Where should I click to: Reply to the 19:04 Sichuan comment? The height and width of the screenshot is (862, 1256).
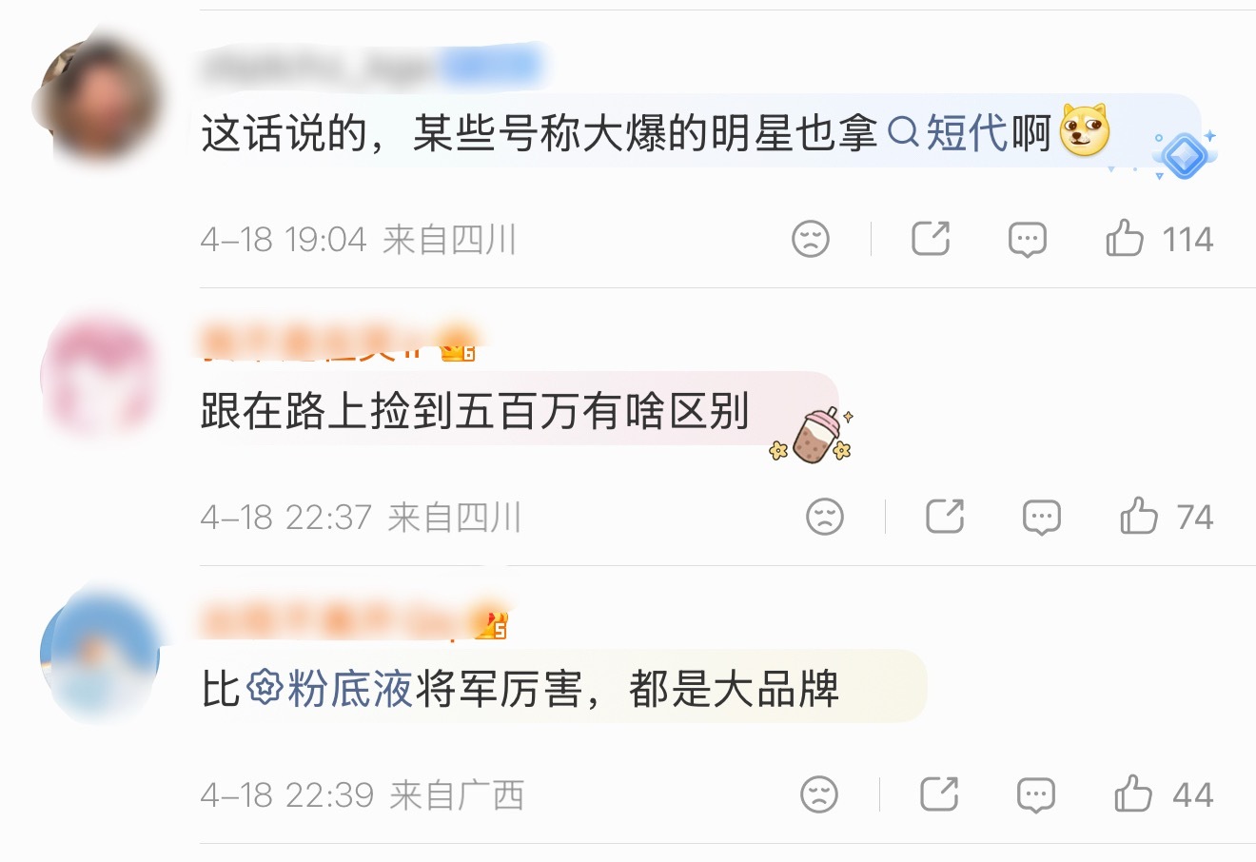pos(1028,239)
